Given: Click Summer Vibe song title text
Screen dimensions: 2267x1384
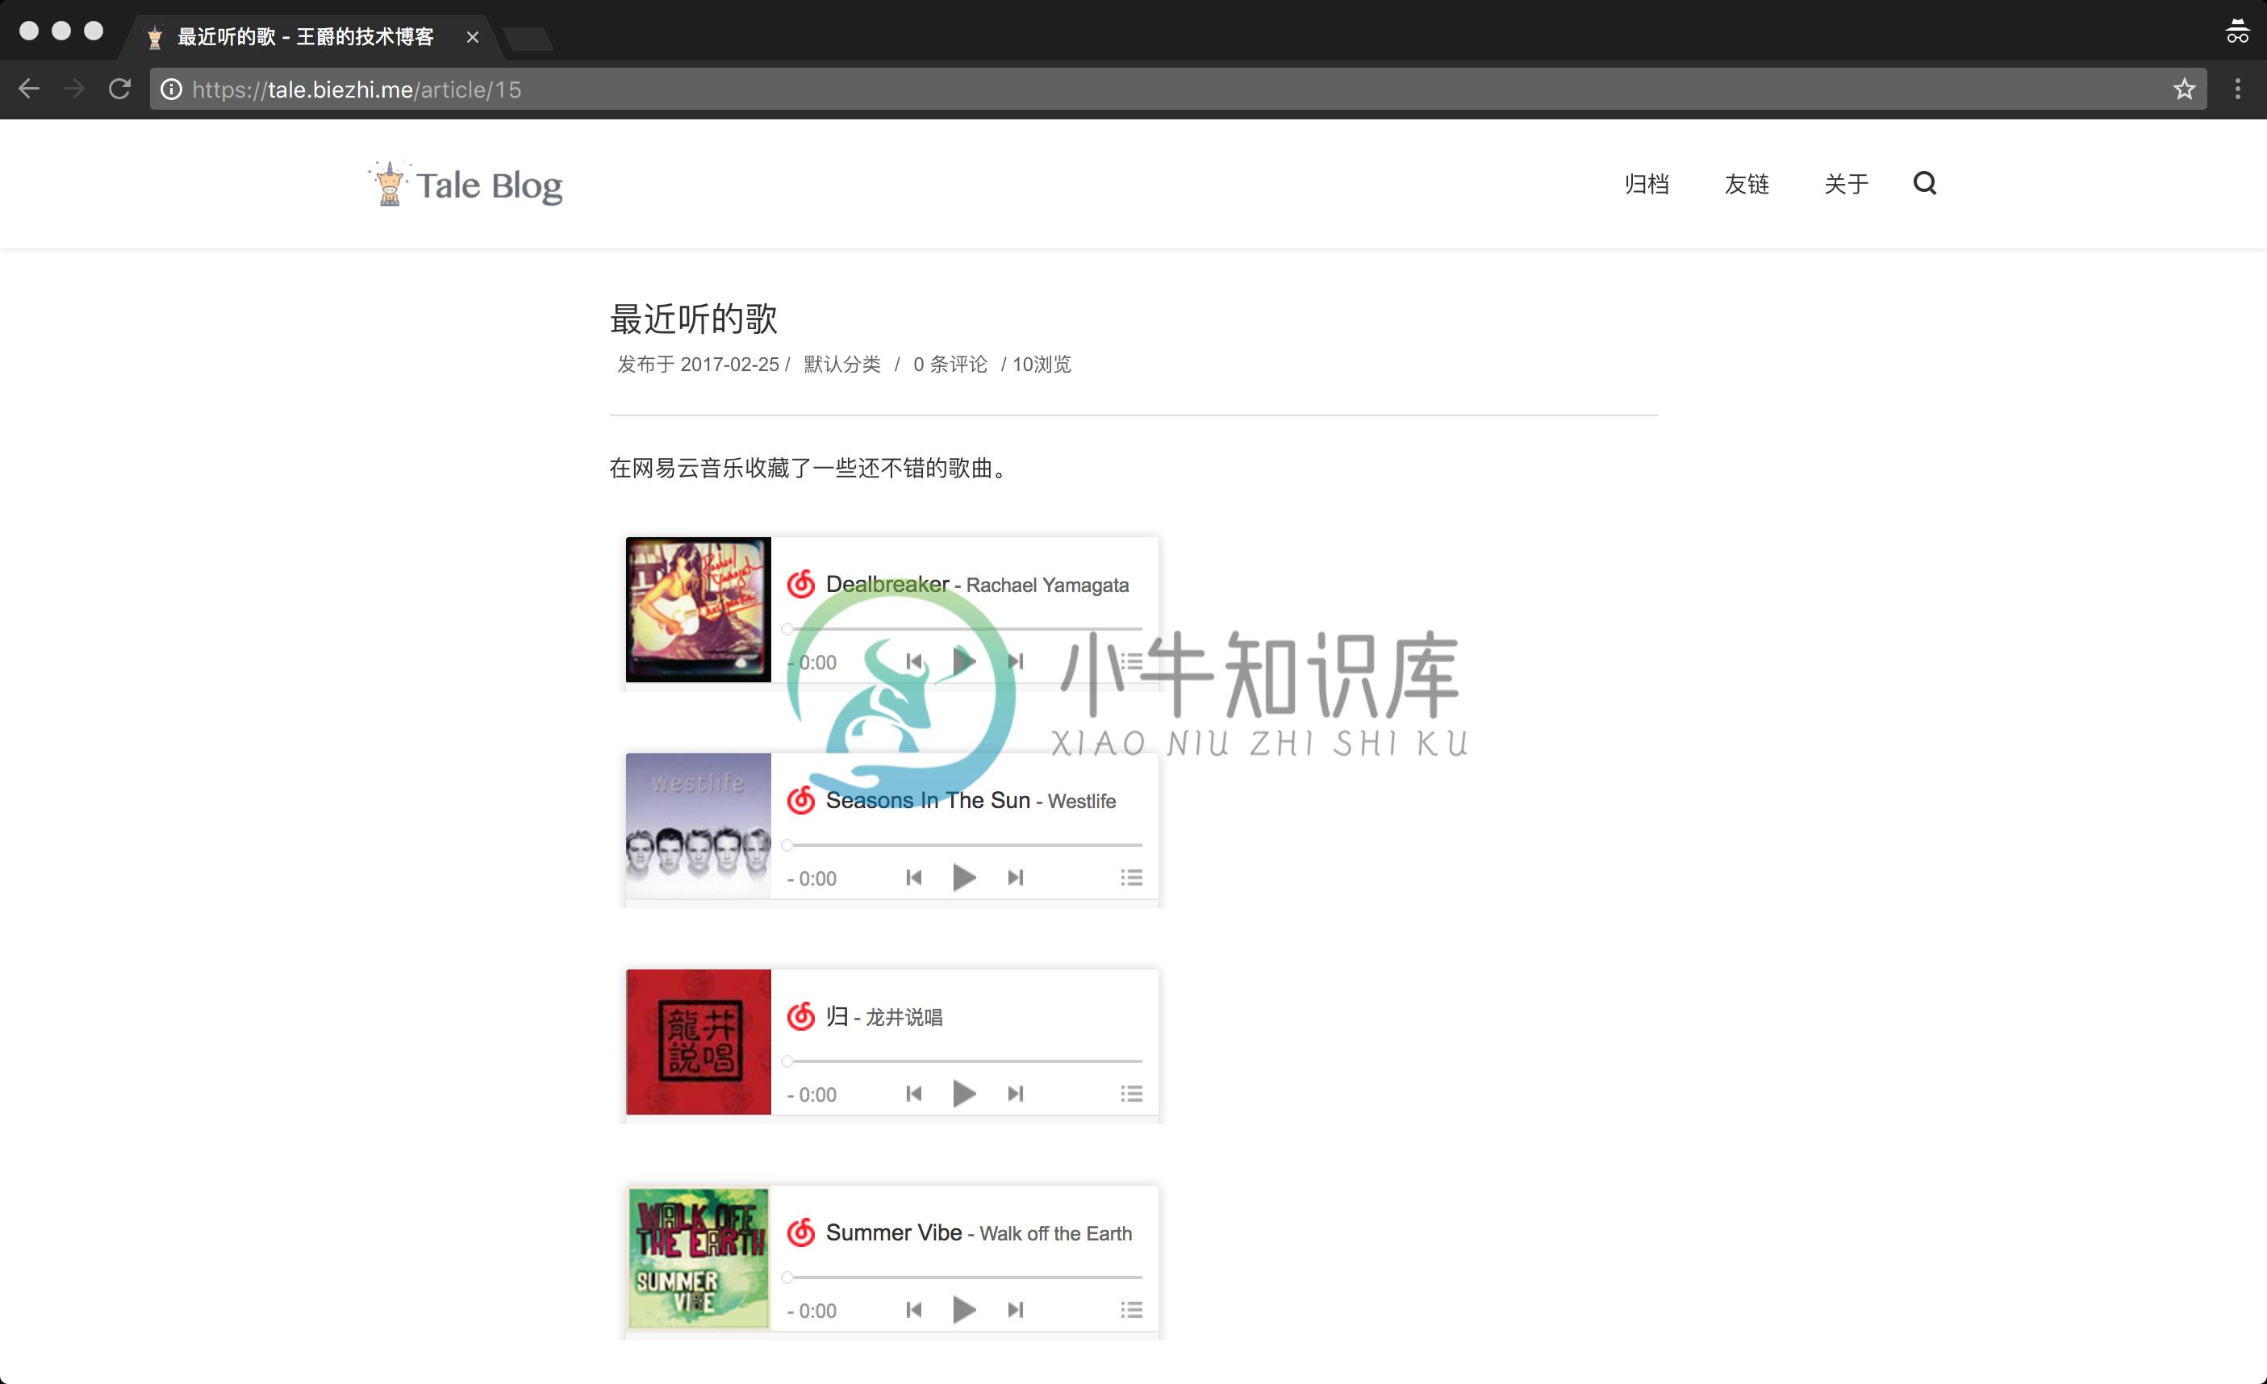Looking at the screenshot, I should coord(893,1232).
